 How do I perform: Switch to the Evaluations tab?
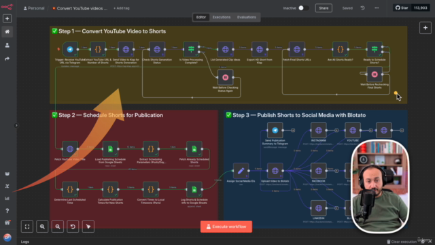coord(246,17)
